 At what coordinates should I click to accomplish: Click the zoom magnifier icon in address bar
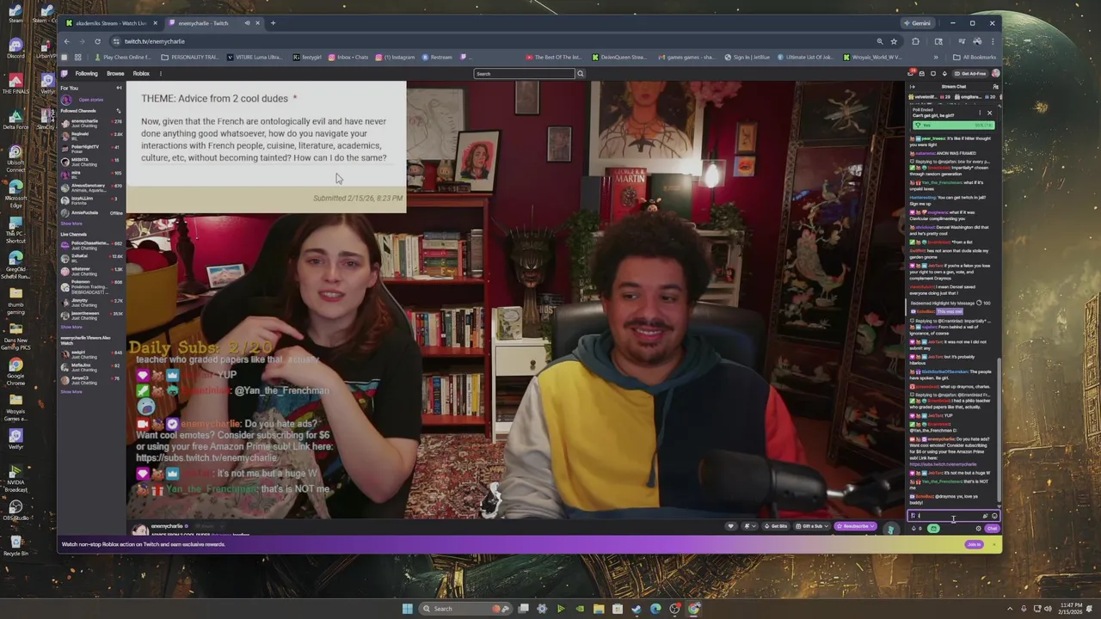[880, 41]
